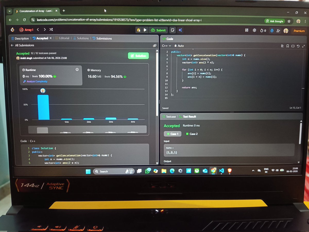Click the nums input value [1,2,1]
Viewport: 309px width, 232px height.
click(x=171, y=153)
